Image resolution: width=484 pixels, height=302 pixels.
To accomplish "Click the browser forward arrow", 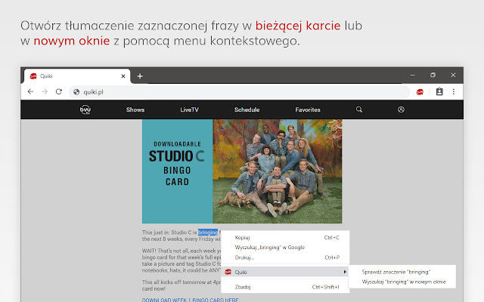I will [45, 91].
